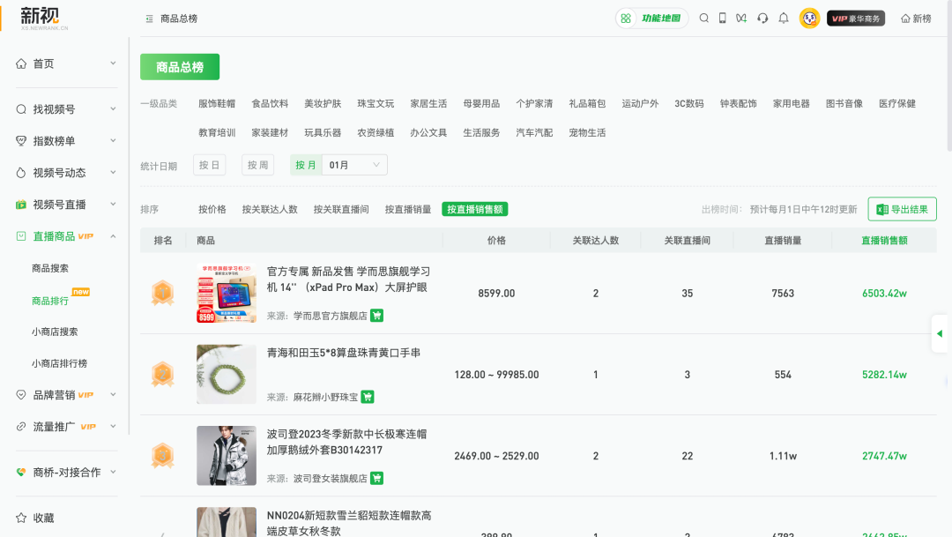Image resolution: width=952 pixels, height=537 pixels.
Task: Open 商品搜索 in the sidebar
Action: [x=50, y=268]
